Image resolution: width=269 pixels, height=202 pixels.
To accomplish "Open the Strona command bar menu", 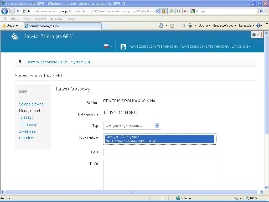I will (x=204, y=26).
